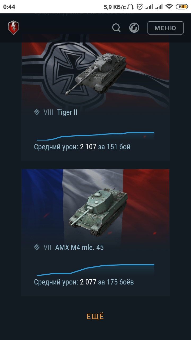The image size is (191, 340).
Task: Open the search magnifier icon
Action: (x=116, y=28)
